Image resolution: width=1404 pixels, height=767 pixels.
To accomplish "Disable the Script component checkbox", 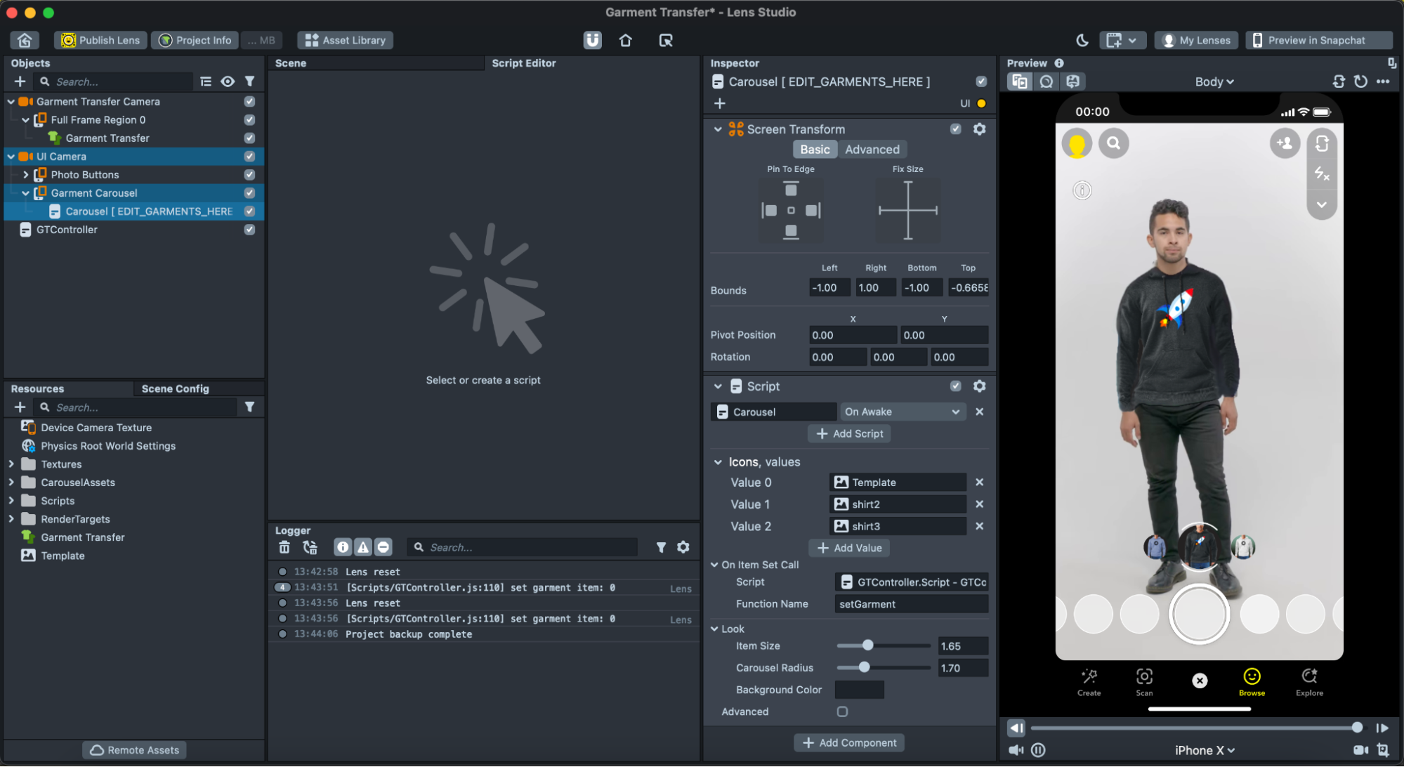I will point(955,386).
